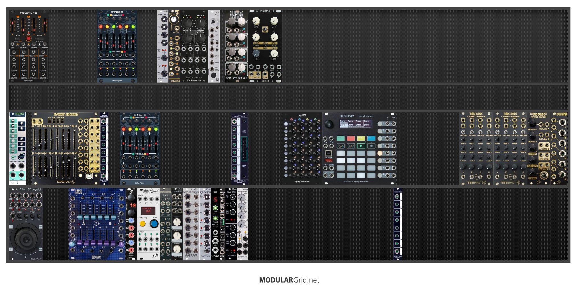This screenshot has height=286, width=579.
Task: Click the Offset B knob on Black CV Tools
Action: tap(201, 37)
